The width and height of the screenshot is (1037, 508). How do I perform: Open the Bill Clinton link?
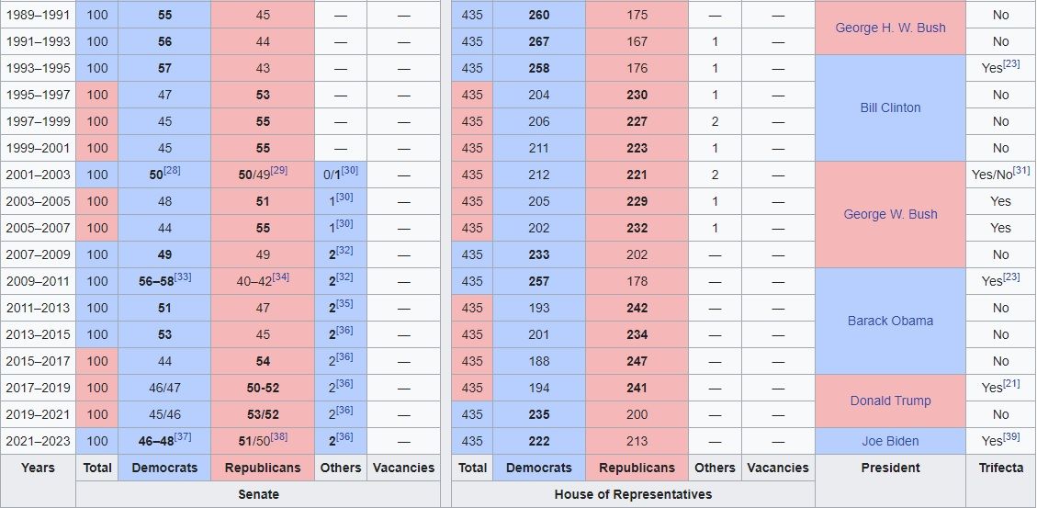click(890, 107)
